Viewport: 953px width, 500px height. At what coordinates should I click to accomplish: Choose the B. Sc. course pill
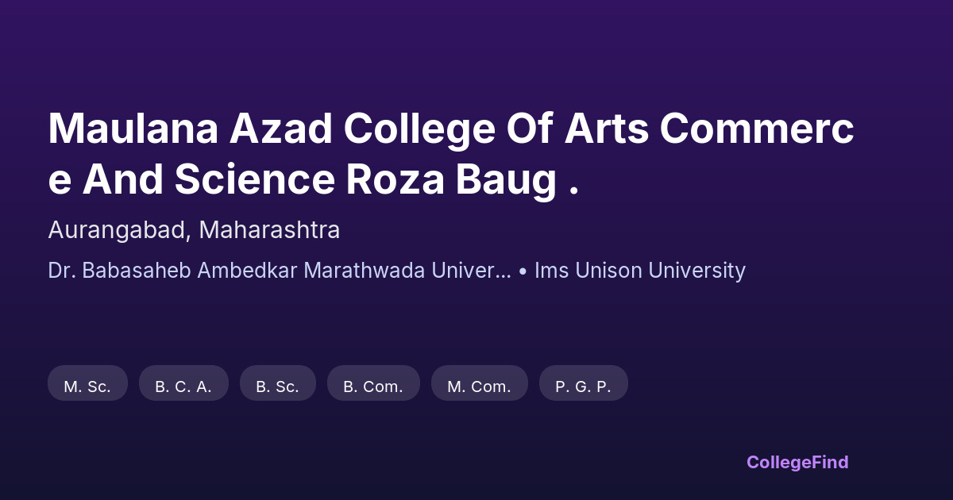pyautogui.click(x=277, y=387)
